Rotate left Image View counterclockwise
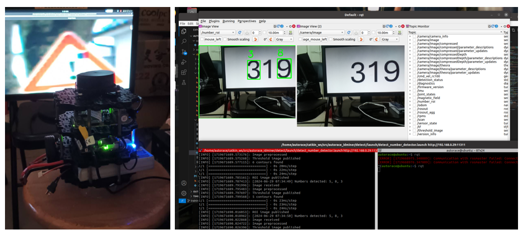The image size is (523, 234). [256, 39]
